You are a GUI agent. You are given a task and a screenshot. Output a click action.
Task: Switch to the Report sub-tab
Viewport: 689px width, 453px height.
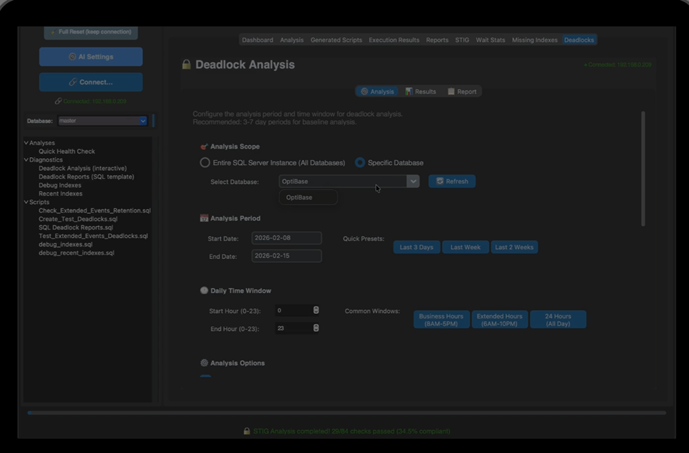tap(462, 92)
